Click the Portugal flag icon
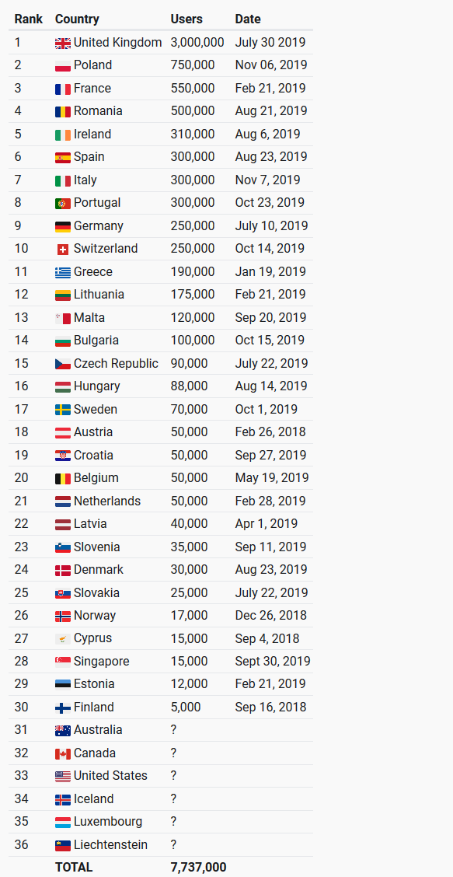 63,204
